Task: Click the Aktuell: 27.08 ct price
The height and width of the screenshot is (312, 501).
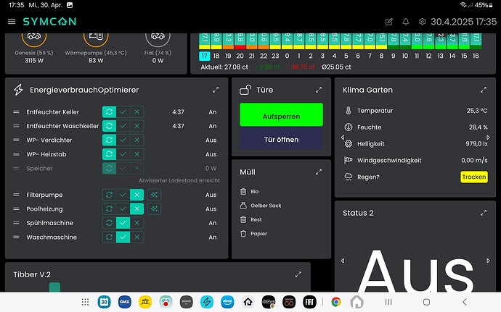Action: (x=224, y=67)
